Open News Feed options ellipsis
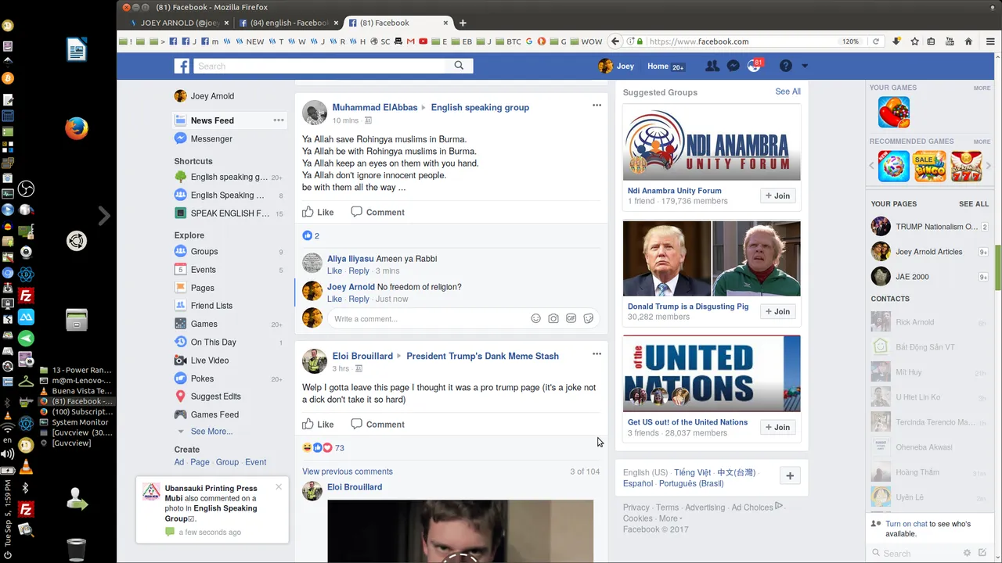This screenshot has width=1002, height=563. (278, 120)
